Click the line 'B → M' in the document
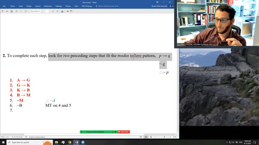The height and width of the screenshot is (145, 259). pyautogui.click(x=23, y=95)
